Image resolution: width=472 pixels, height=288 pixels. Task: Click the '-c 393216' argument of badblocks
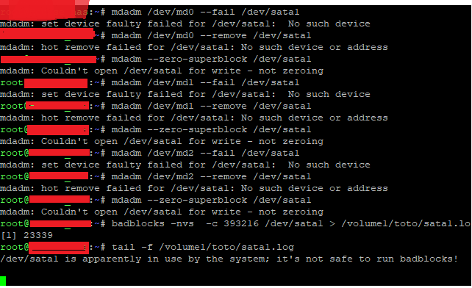(x=232, y=223)
